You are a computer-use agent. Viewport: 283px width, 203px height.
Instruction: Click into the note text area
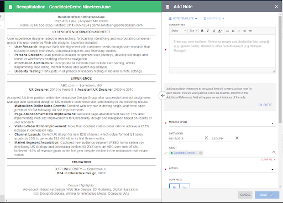click(x=222, y=51)
